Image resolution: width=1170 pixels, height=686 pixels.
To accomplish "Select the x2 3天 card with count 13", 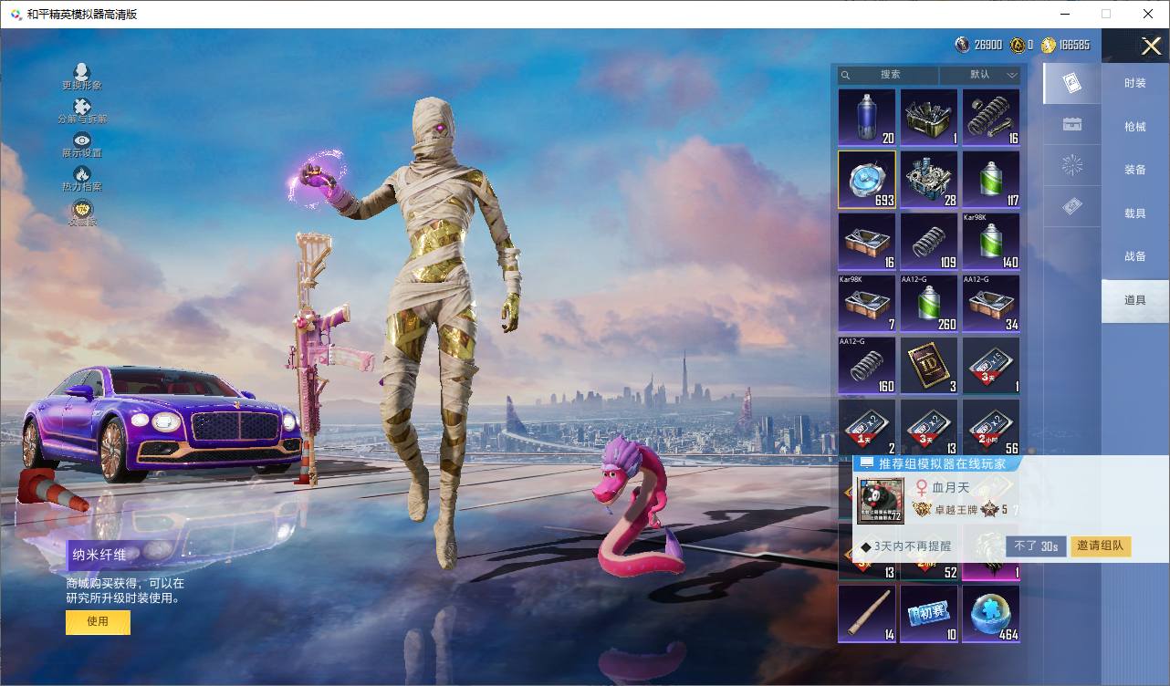I will (929, 427).
